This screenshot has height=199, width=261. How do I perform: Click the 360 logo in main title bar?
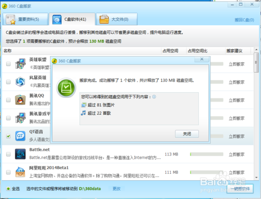click(x=5, y=6)
